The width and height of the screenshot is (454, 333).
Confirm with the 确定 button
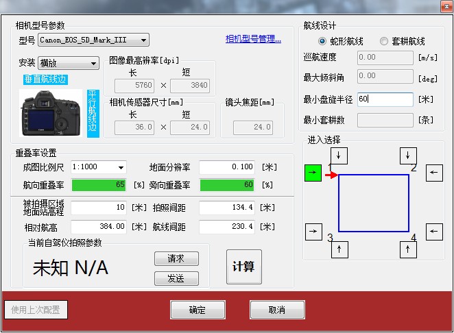[198, 310]
